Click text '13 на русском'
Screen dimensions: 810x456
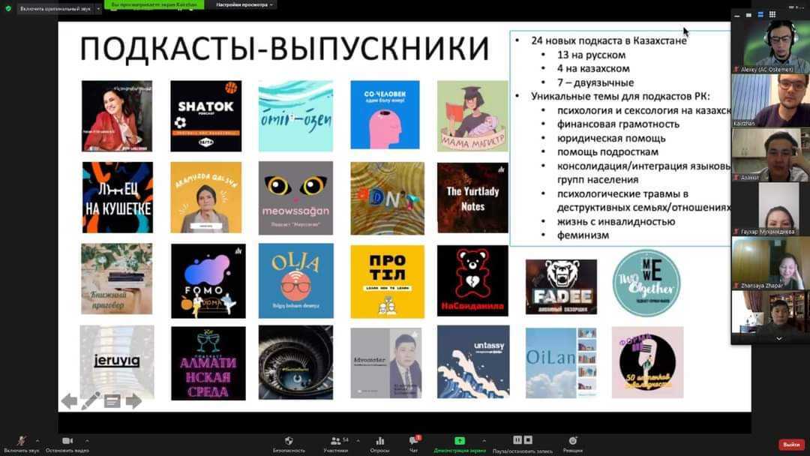click(x=592, y=55)
